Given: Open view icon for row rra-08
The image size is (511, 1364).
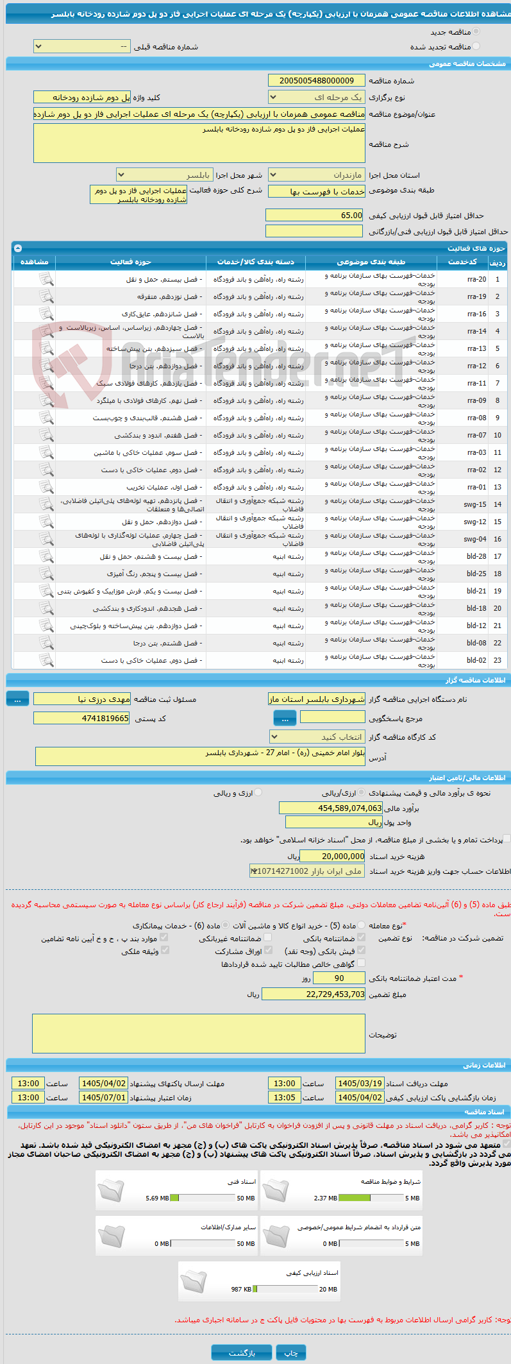Looking at the screenshot, I should pyautogui.click(x=46, y=418).
